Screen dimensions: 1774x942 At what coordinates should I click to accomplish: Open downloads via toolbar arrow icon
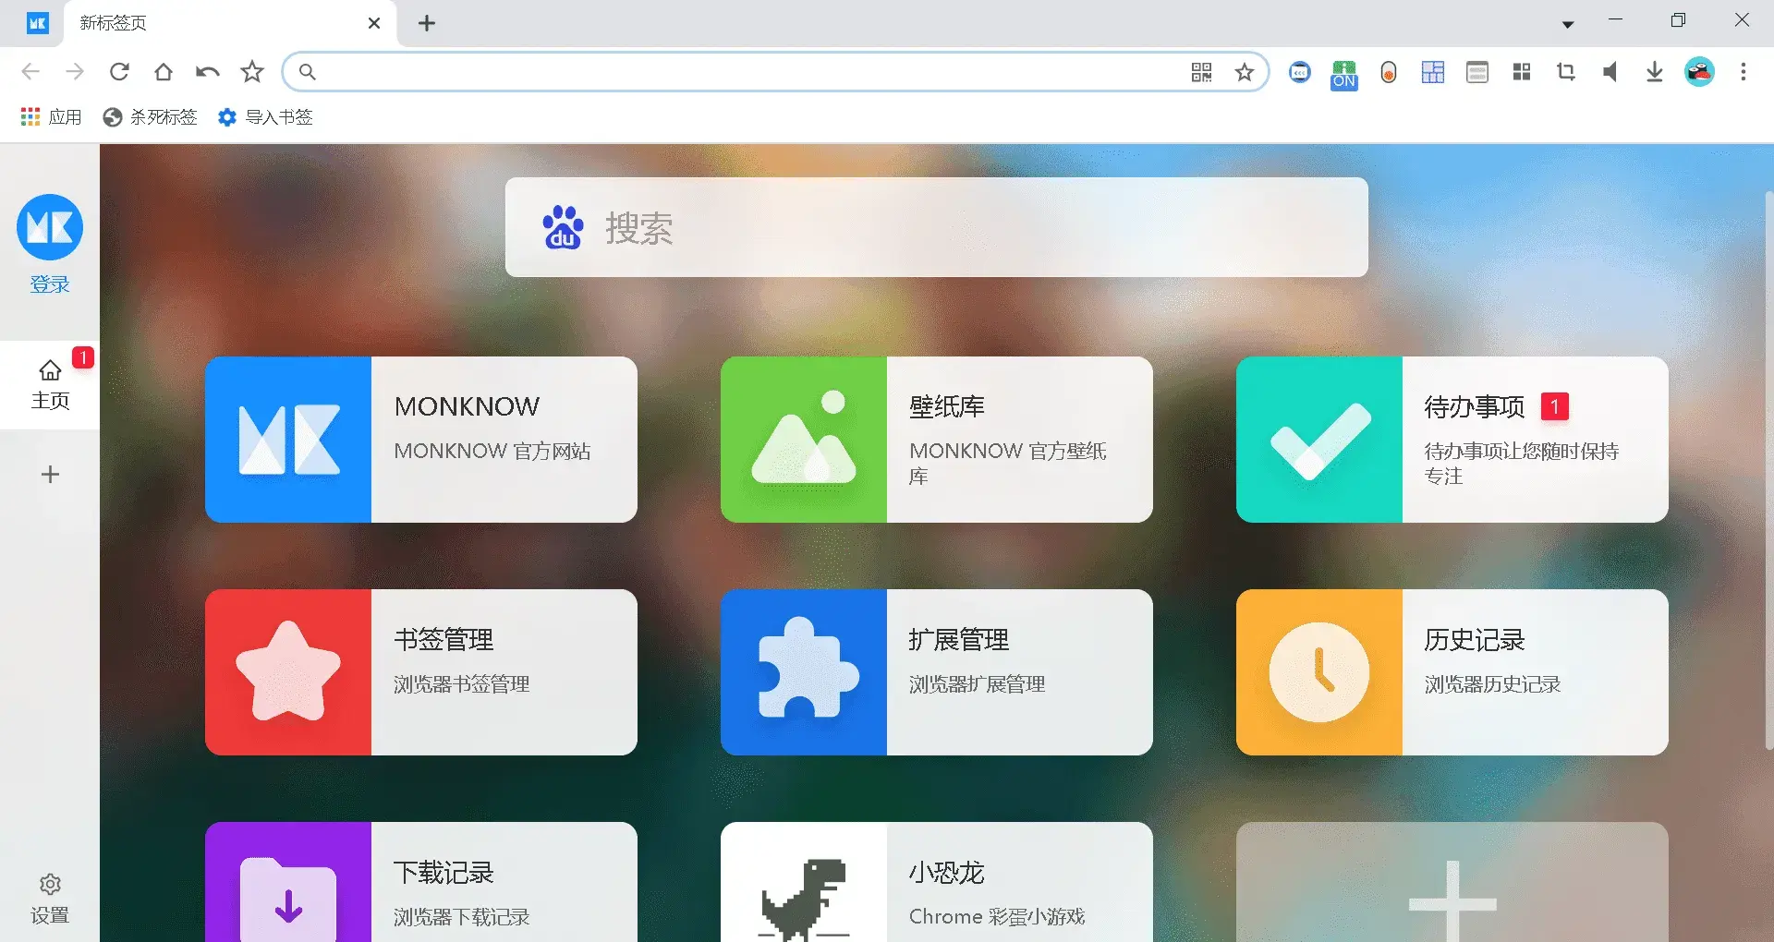coord(1655,72)
